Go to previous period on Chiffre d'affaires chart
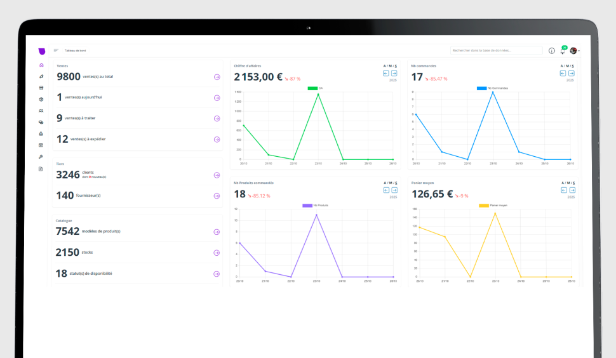This screenshot has width=616, height=358. pos(385,73)
